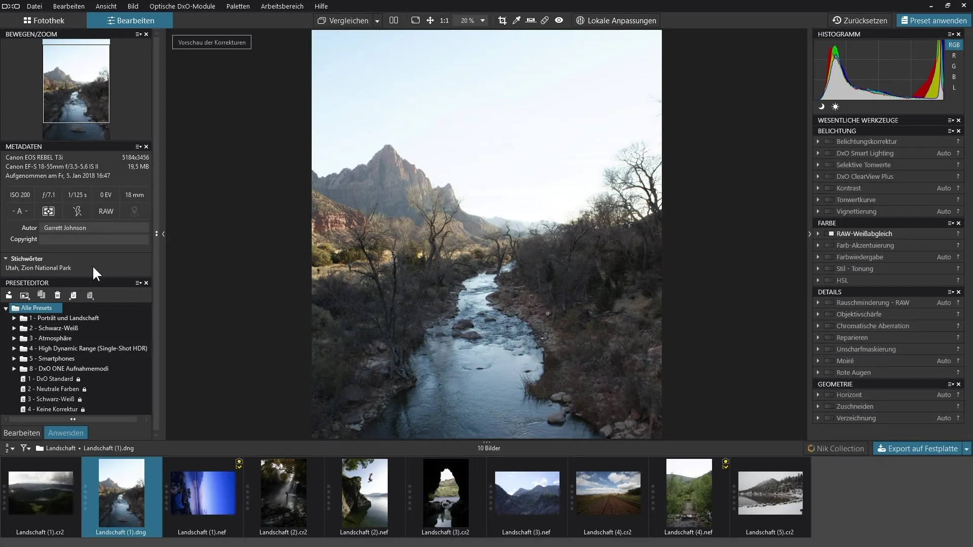The image size is (973, 547).
Task: Open Nik Collection
Action: click(x=836, y=449)
